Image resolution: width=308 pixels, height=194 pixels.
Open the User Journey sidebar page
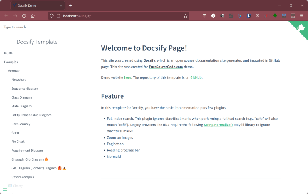[21, 124]
